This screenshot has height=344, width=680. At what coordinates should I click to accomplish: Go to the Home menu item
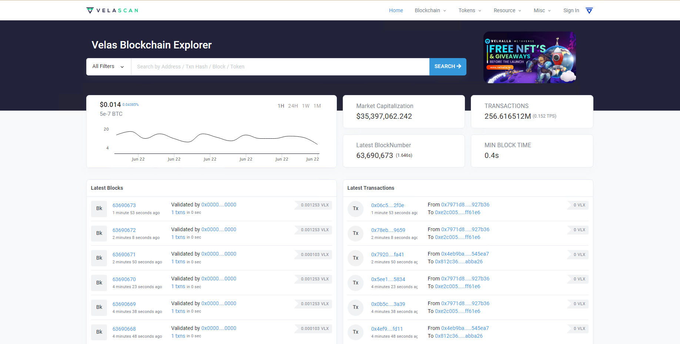[x=396, y=11]
